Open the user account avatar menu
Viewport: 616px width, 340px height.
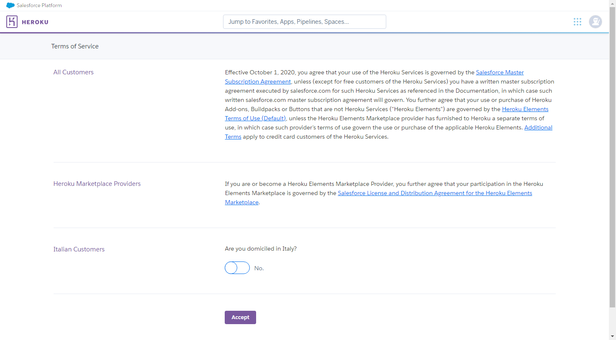click(x=595, y=22)
